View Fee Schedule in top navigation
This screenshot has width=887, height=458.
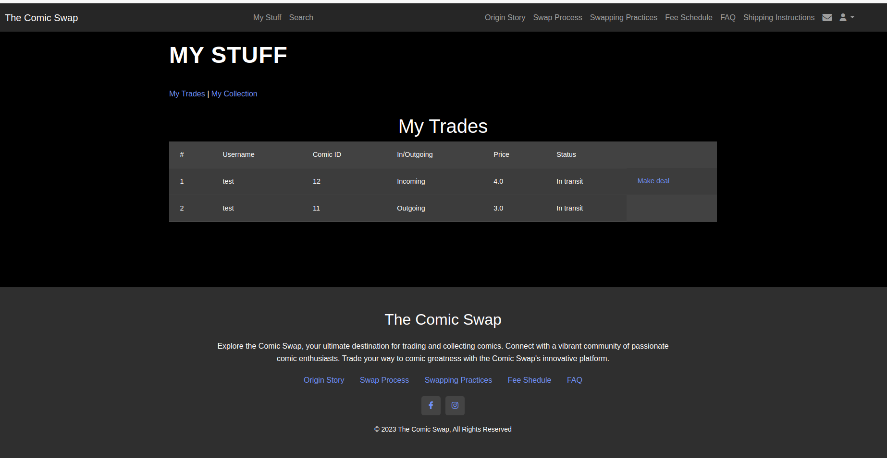tap(689, 18)
